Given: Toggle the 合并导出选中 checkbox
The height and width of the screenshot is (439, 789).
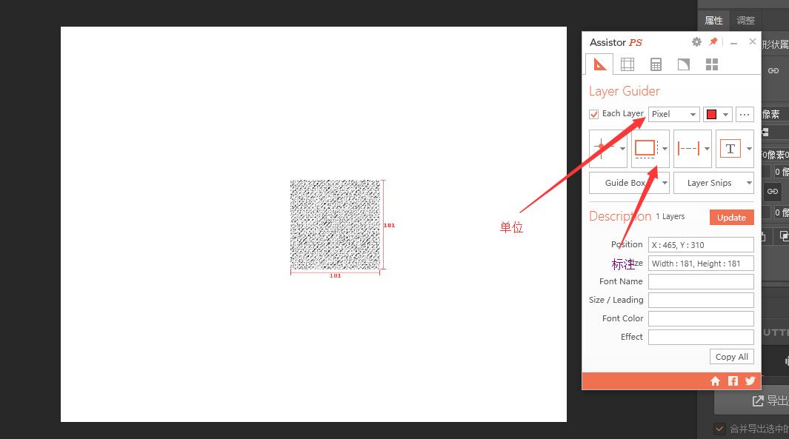Looking at the screenshot, I should point(719,429).
